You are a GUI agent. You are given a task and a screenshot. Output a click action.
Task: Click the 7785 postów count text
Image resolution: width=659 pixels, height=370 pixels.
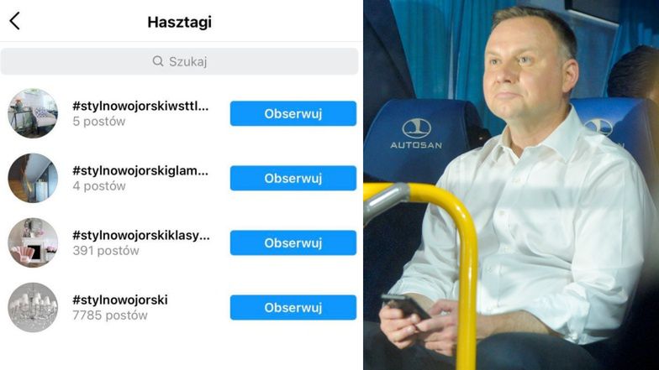click(109, 315)
